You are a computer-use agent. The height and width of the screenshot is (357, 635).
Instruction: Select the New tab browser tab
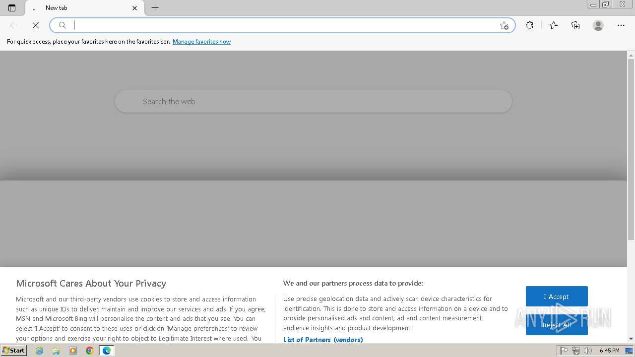point(84,8)
